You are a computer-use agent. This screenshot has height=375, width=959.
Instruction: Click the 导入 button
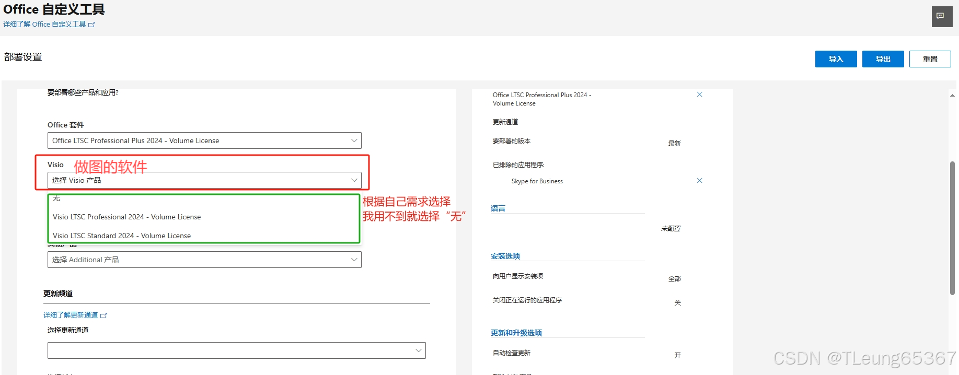(x=836, y=59)
